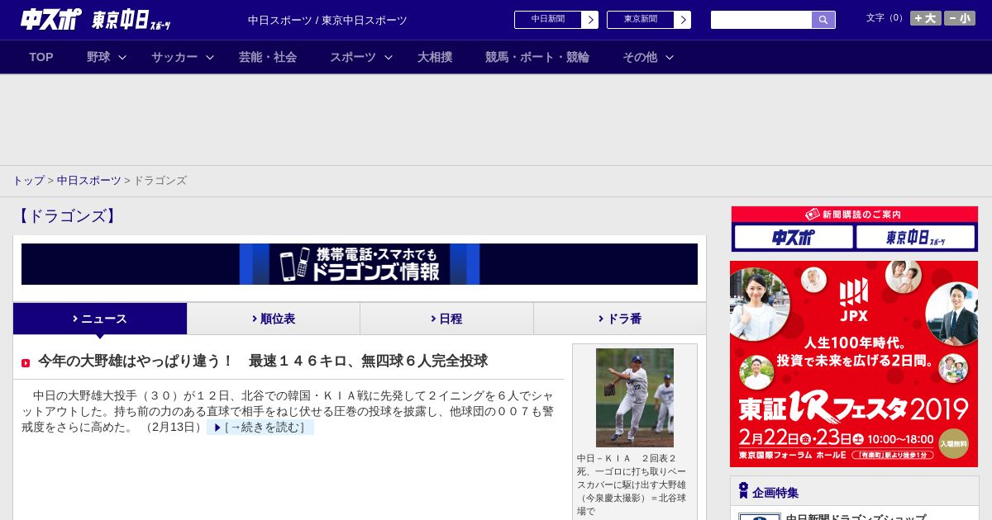Click →続きを読む link

(x=260, y=428)
